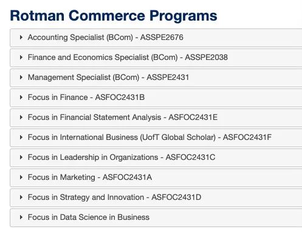This screenshot has width=302, height=232.
Task: Expand Focus in International Business arrow
Action: (x=21, y=138)
